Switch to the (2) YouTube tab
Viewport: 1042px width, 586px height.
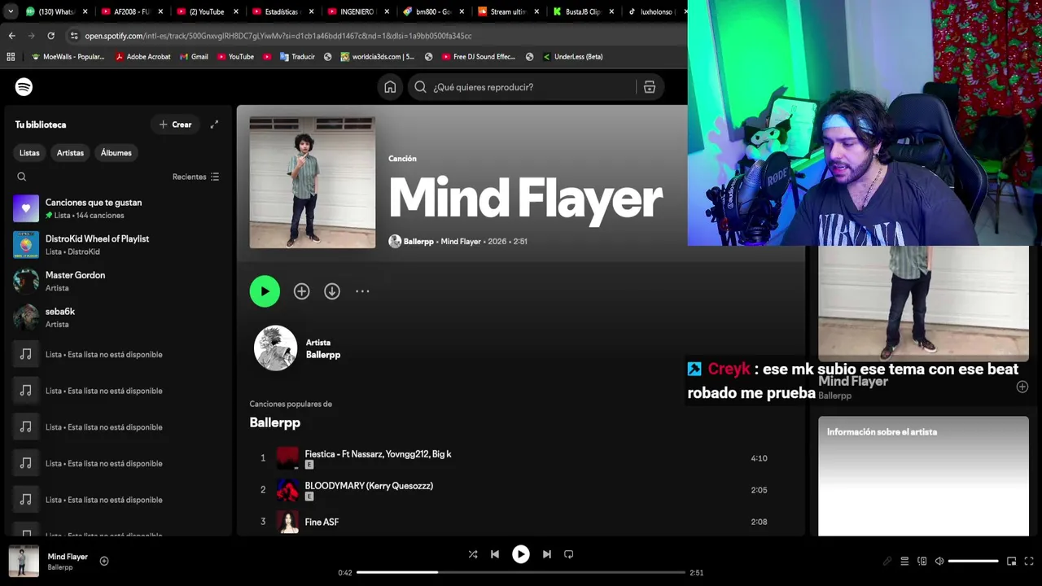click(x=205, y=11)
